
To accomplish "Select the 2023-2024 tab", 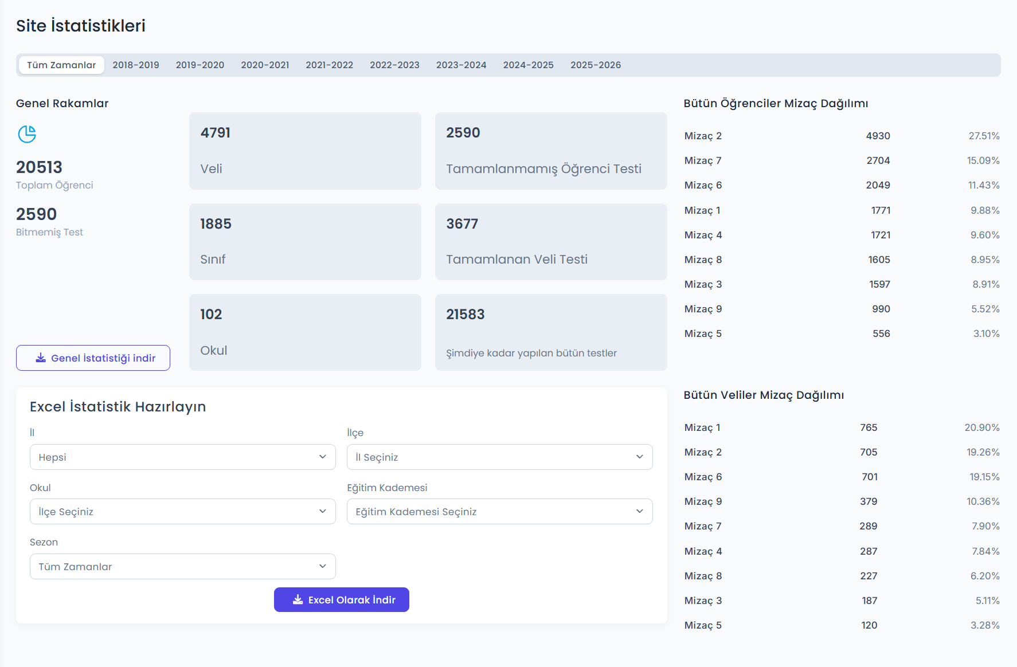I will (x=461, y=65).
